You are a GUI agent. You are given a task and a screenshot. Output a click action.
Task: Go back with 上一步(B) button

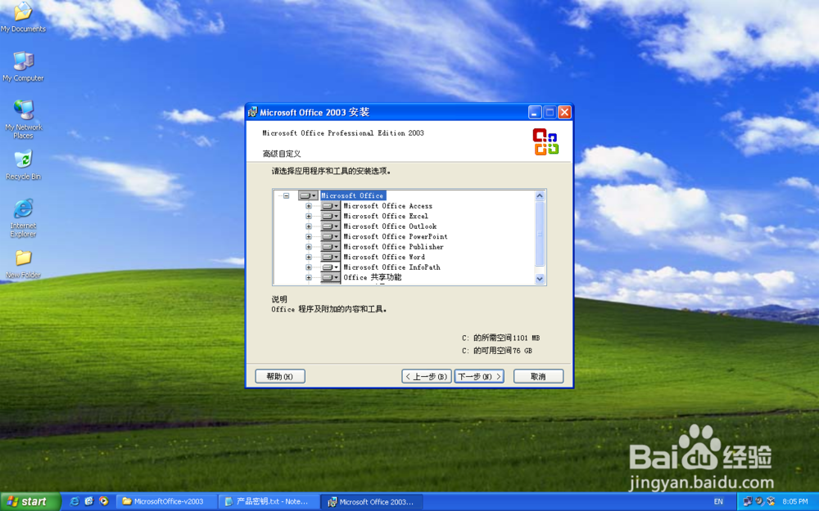click(426, 376)
